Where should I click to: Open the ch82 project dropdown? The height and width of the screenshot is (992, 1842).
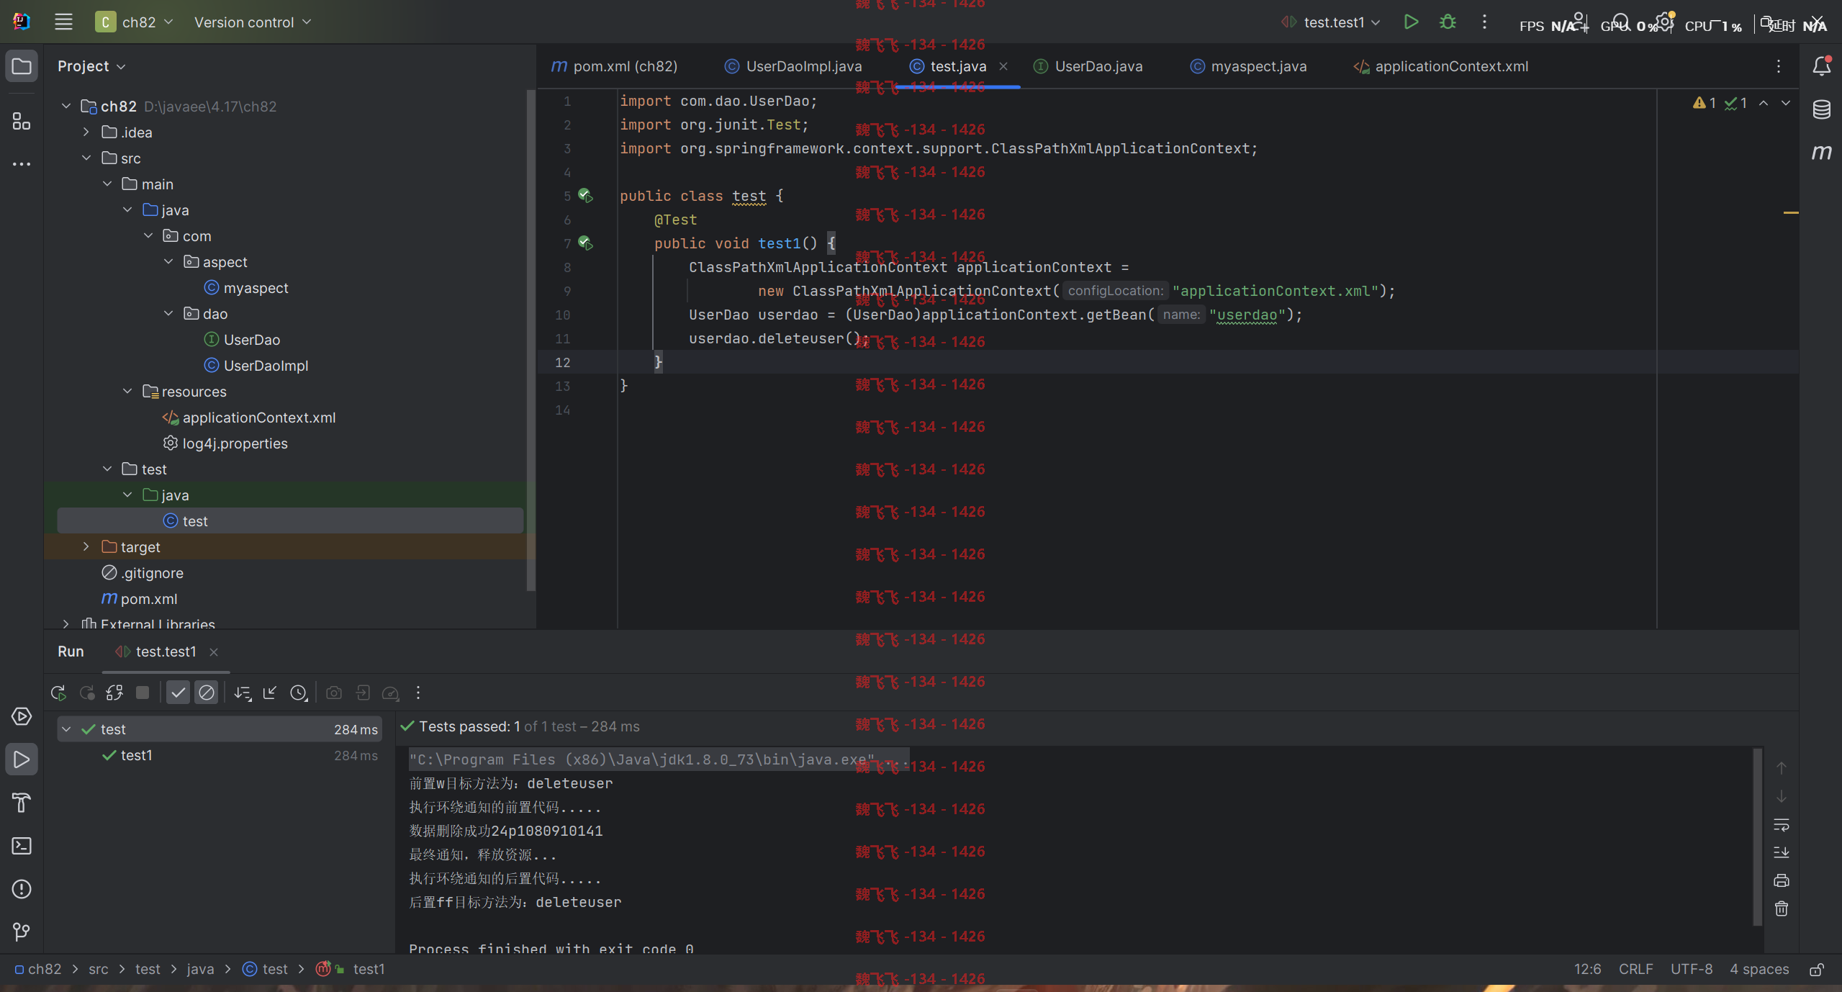tap(135, 22)
